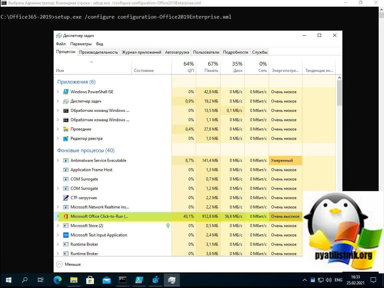Image resolution: width=384 pixels, height=288 pixels.
Task: Expand Antimalware Service Executable row
Action: point(58,160)
